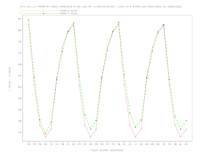The width and height of the screenshot is (203, 157).
Task: Click forecast hour 57 on the horizontal axis
Action: [x=136, y=144]
